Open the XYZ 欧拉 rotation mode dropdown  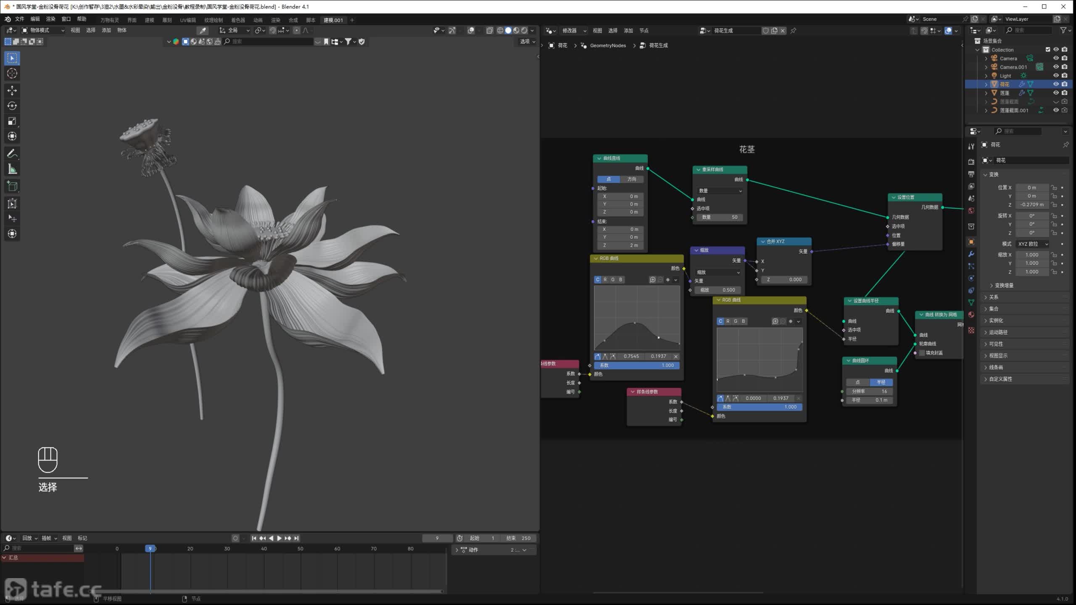(1033, 244)
